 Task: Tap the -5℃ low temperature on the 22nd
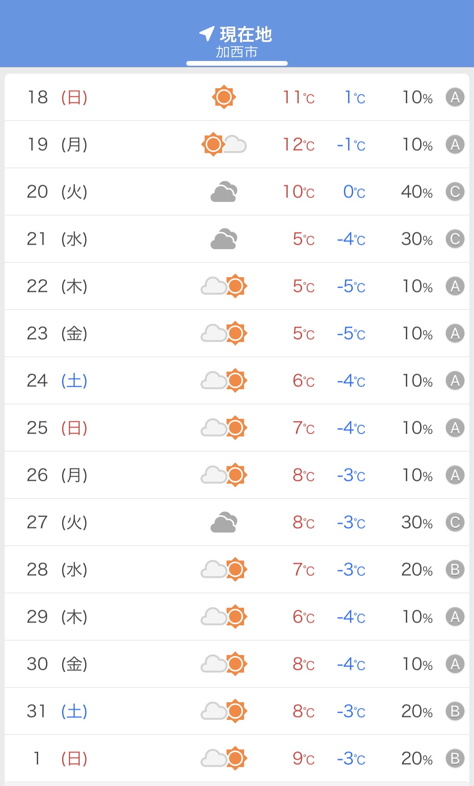[x=351, y=286]
